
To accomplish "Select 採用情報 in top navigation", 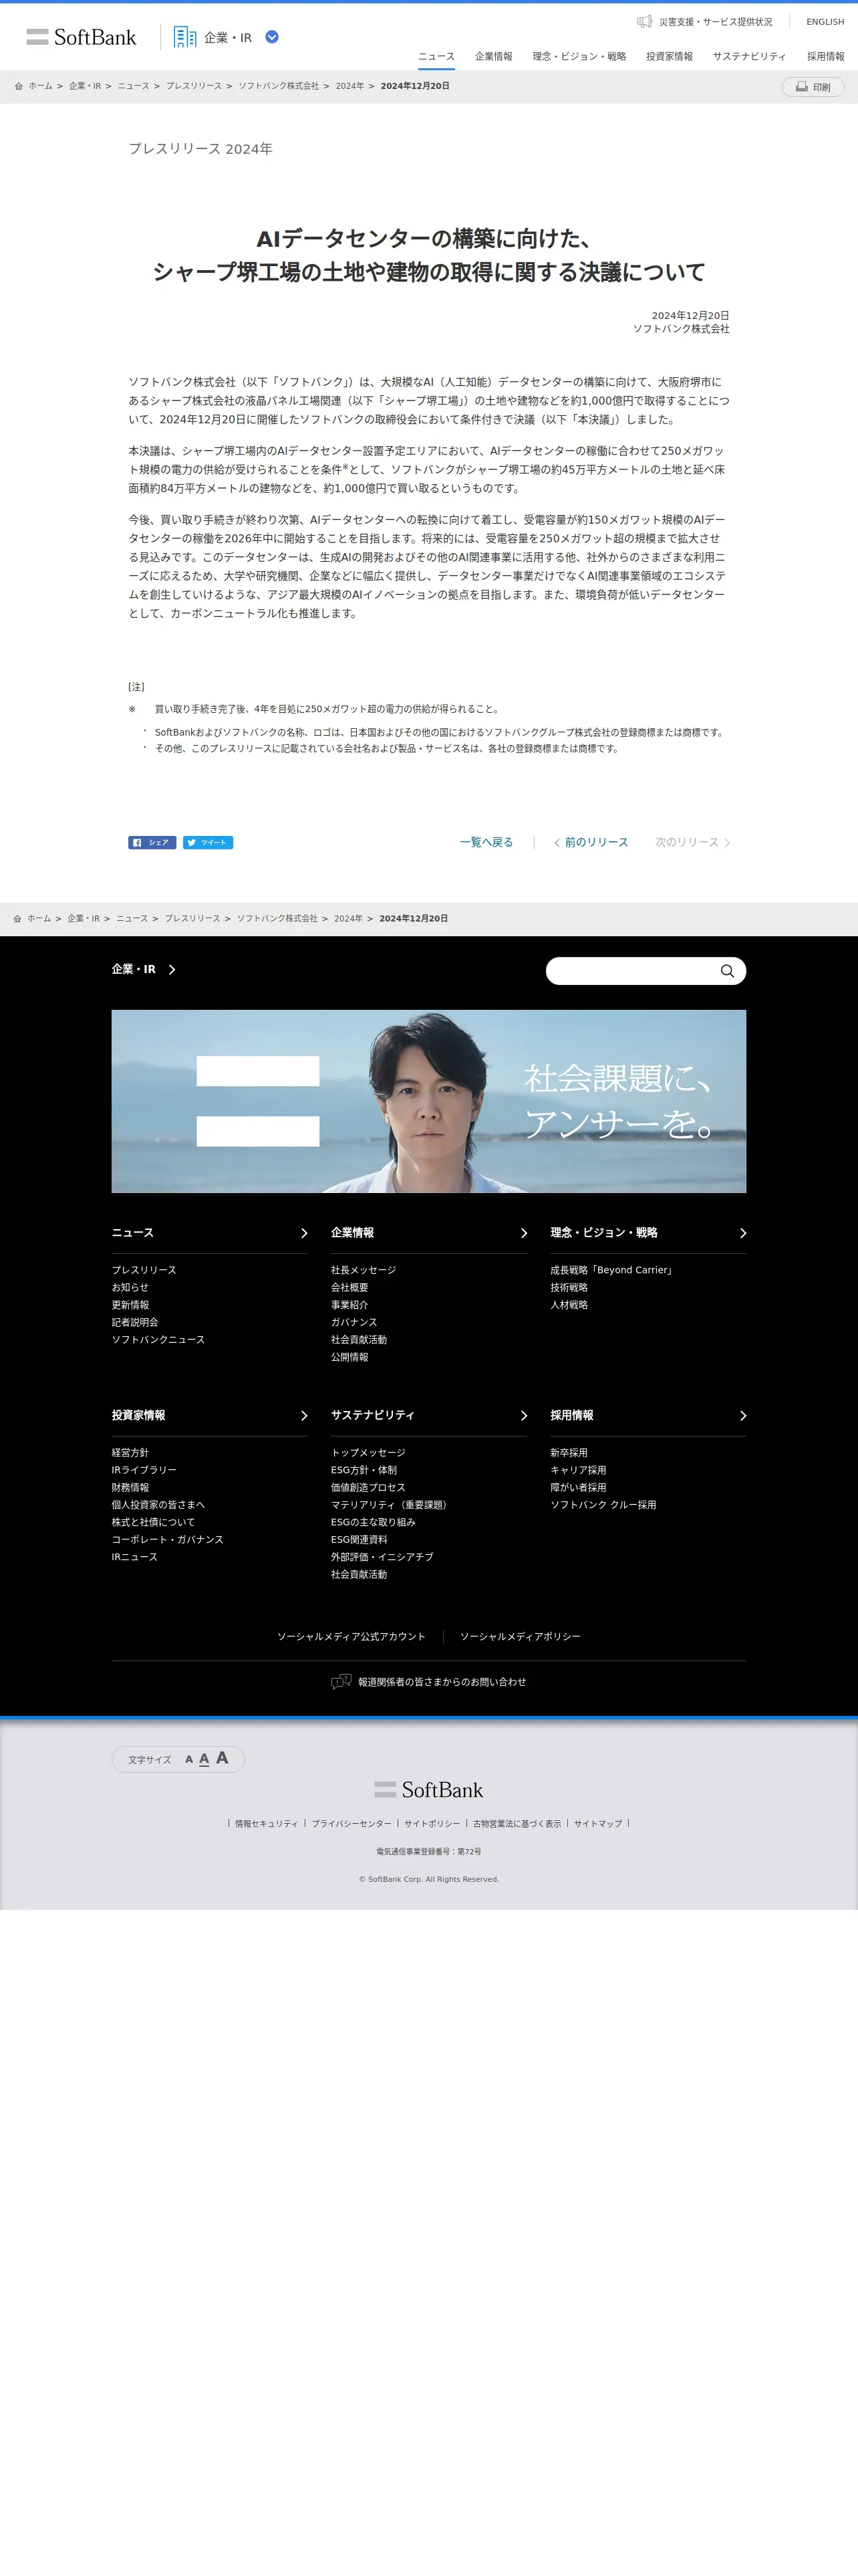I will [825, 57].
